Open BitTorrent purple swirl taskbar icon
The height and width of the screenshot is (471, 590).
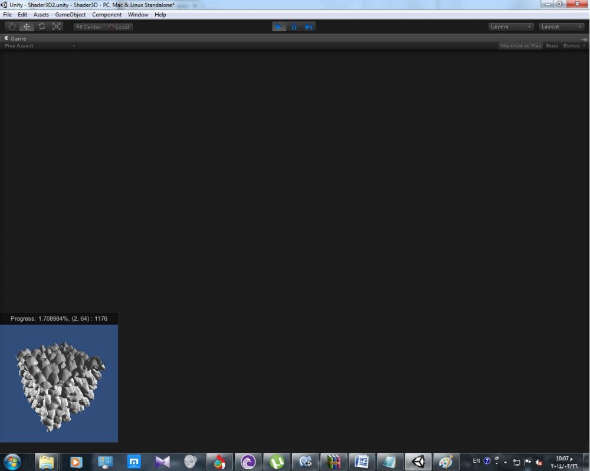pyautogui.click(x=248, y=462)
